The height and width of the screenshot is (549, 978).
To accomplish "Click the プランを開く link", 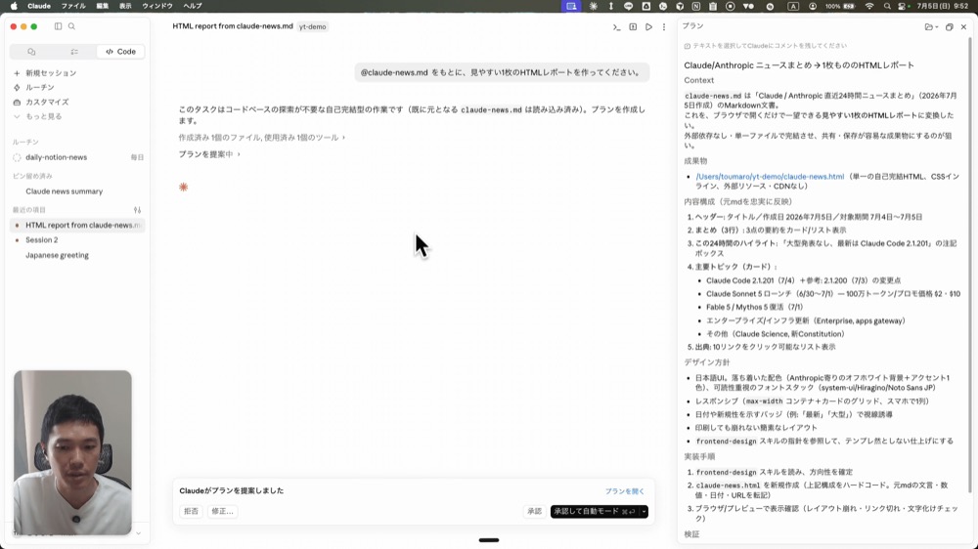I will [x=624, y=491].
